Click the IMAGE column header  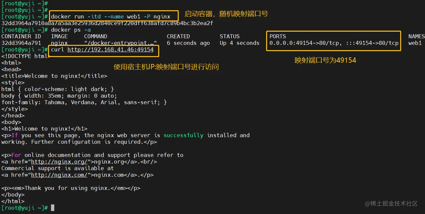59,36
